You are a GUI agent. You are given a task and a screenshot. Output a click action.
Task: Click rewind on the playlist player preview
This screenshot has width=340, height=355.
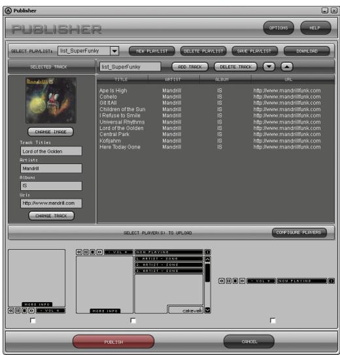tap(79, 252)
